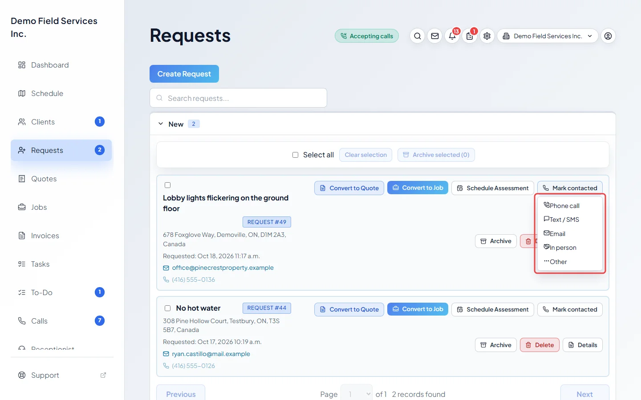
Task: Choose Text / SMS contact method
Action: (x=570, y=220)
